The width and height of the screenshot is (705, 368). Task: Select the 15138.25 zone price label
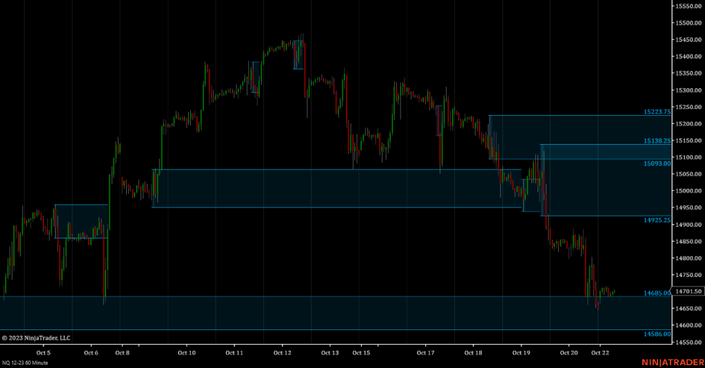tap(657, 141)
